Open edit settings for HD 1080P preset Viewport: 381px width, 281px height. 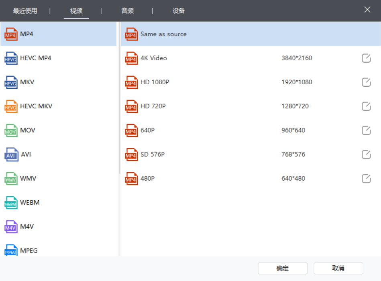click(x=366, y=82)
